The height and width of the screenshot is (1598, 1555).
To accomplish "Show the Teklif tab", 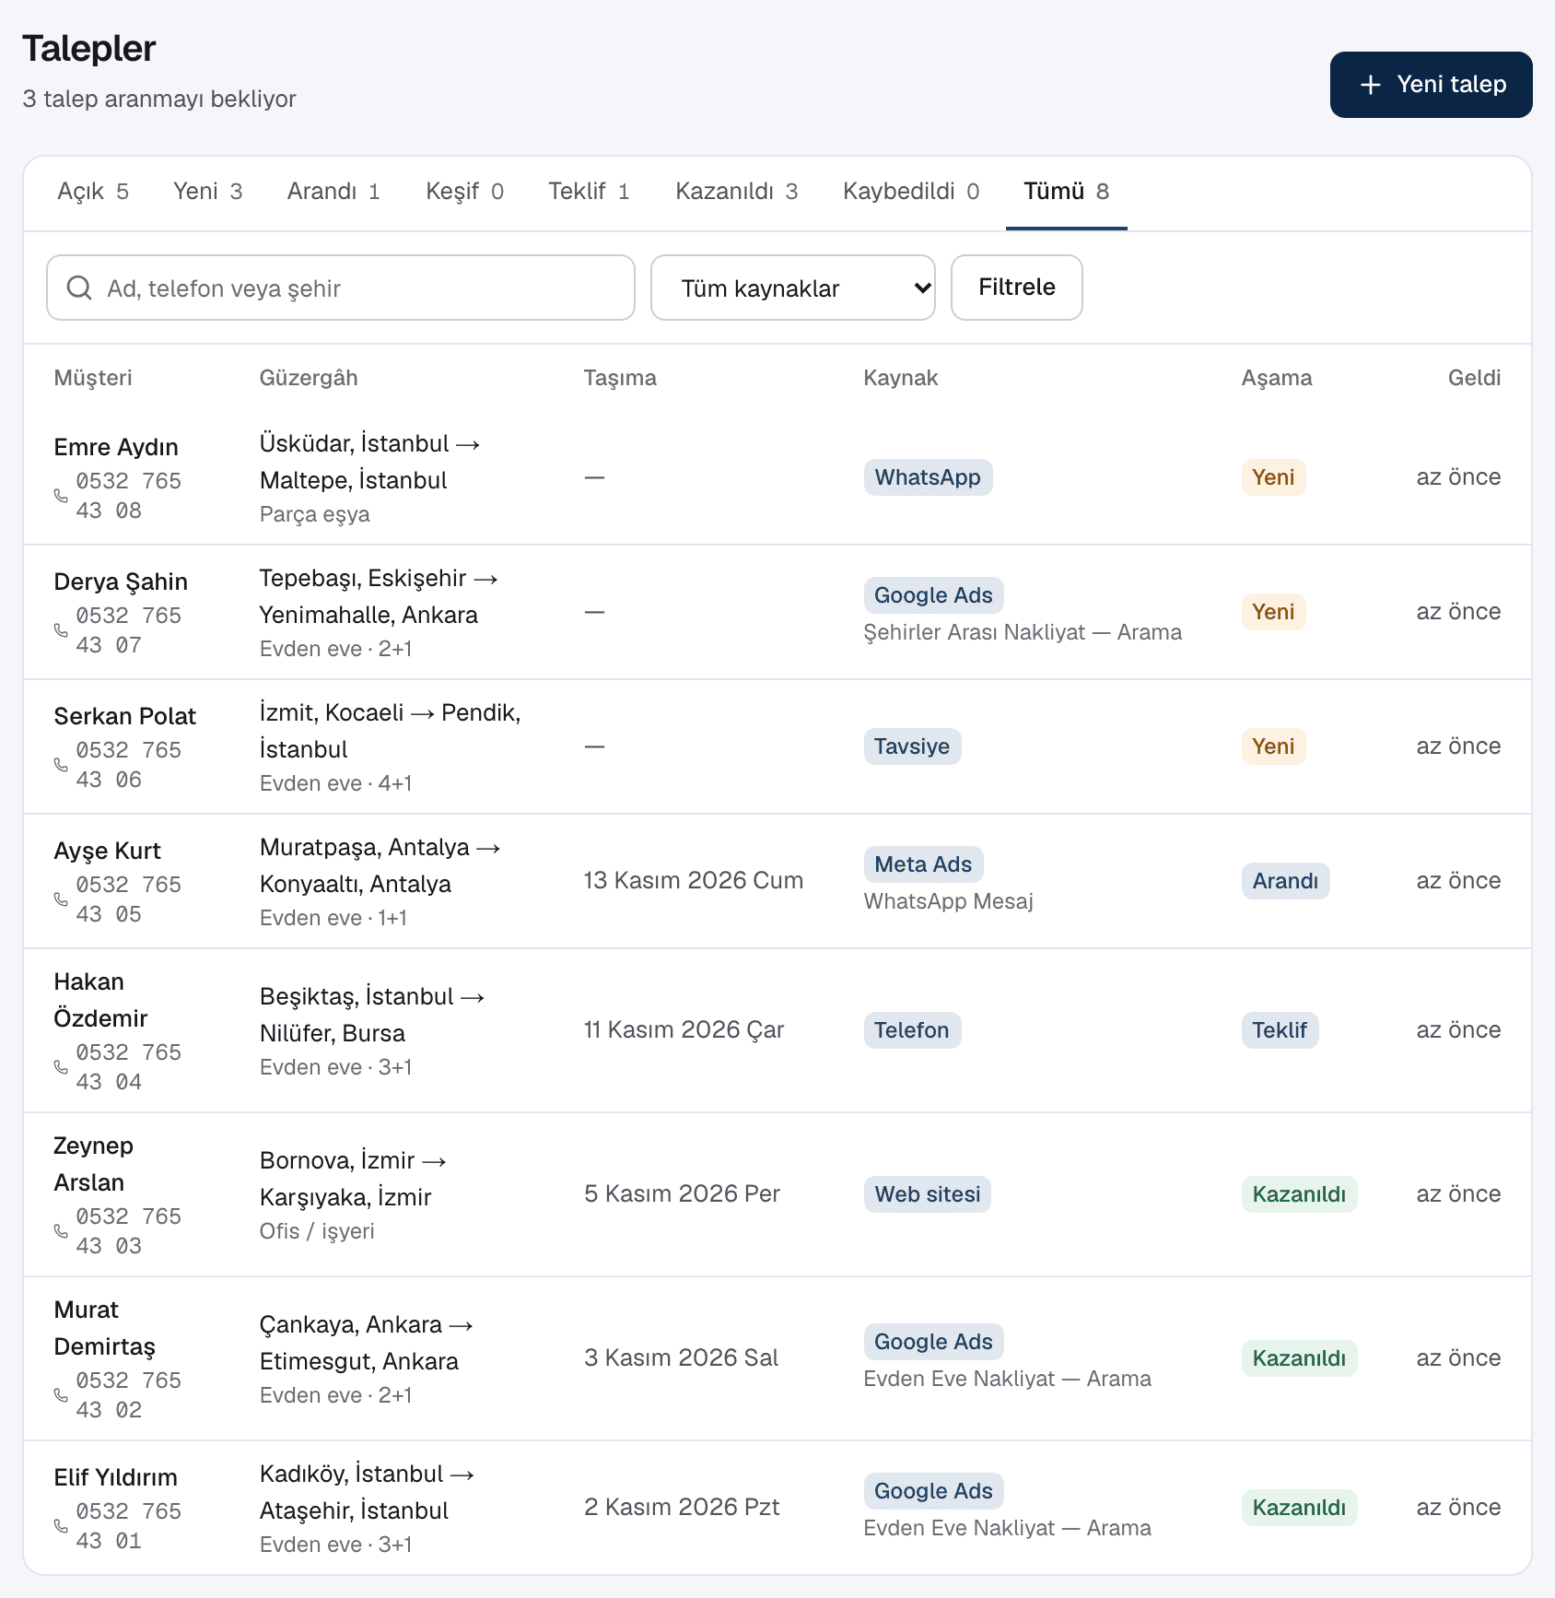I will pyautogui.click(x=589, y=192).
